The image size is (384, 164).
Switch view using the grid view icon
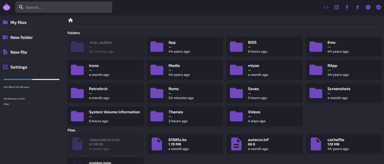[x=337, y=7]
